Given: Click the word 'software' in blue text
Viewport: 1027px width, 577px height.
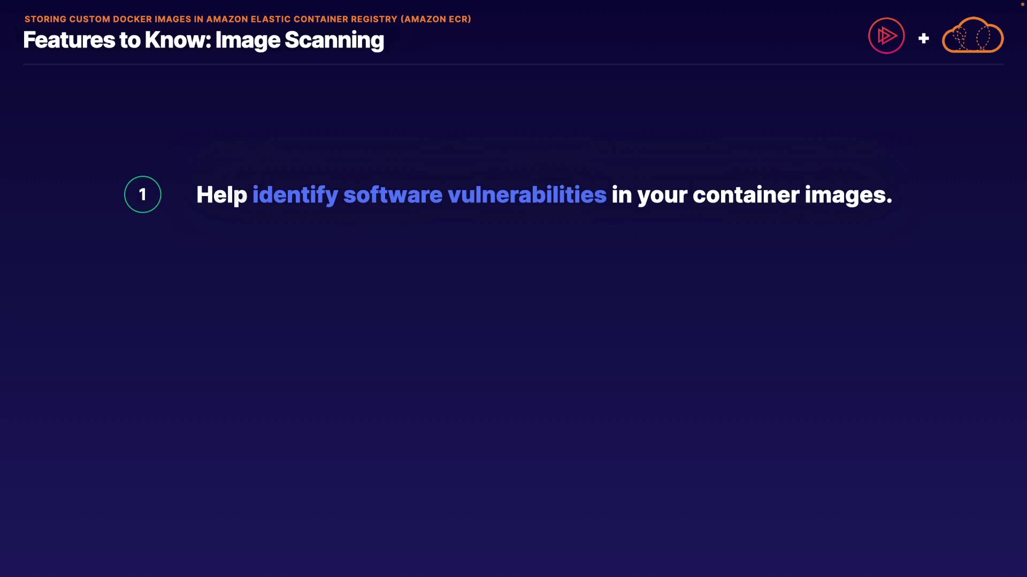Looking at the screenshot, I should pos(393,195).
